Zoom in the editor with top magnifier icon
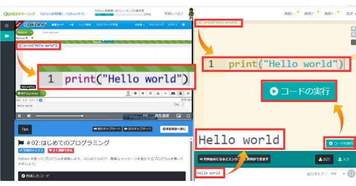Image resolution: width=356 pixels, height=186 pixels. pos(353,29)
